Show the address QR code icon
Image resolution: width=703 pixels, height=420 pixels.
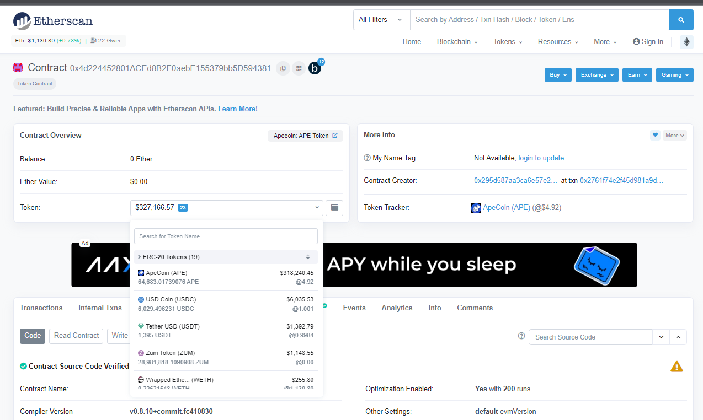pos(299,68)
